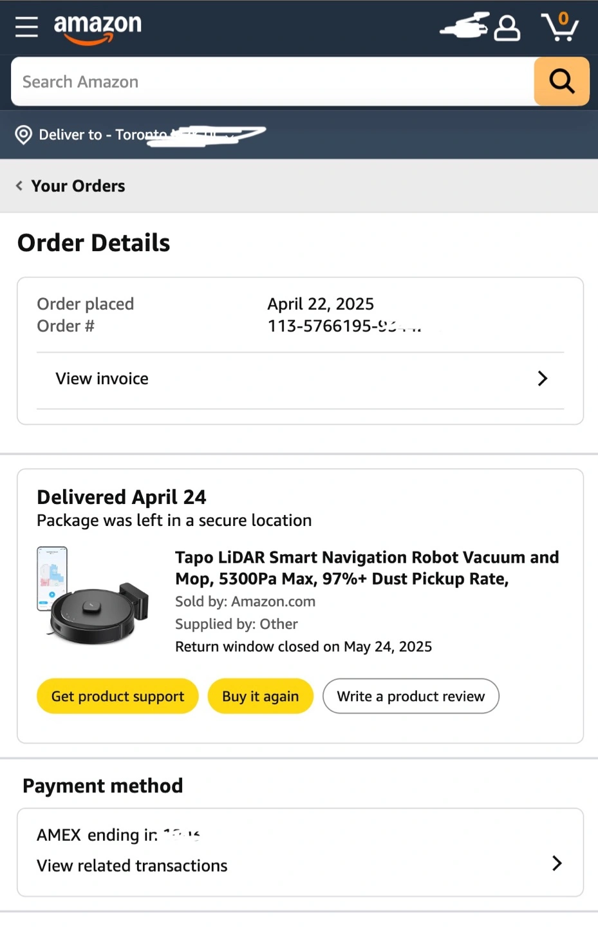Open the account profile icon

507,28
